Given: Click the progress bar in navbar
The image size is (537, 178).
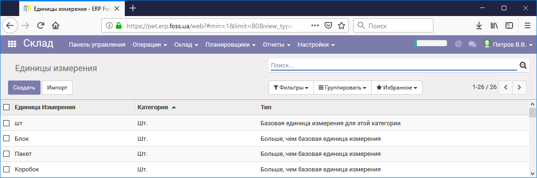Looking at the screenshot, I should [x=431, y=43].
